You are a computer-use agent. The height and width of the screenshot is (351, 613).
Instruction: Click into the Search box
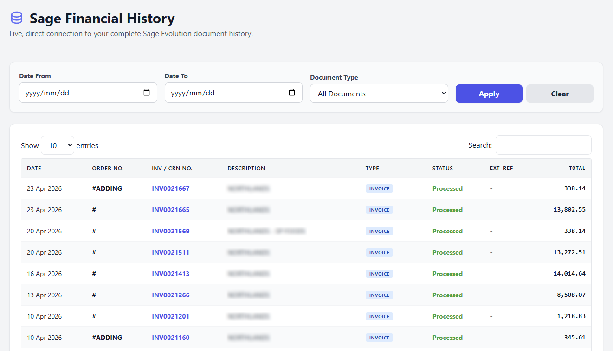pos(543,145)
